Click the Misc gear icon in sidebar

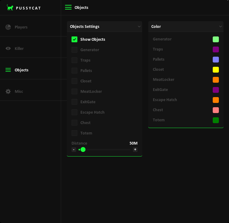[x=8, y=91]
